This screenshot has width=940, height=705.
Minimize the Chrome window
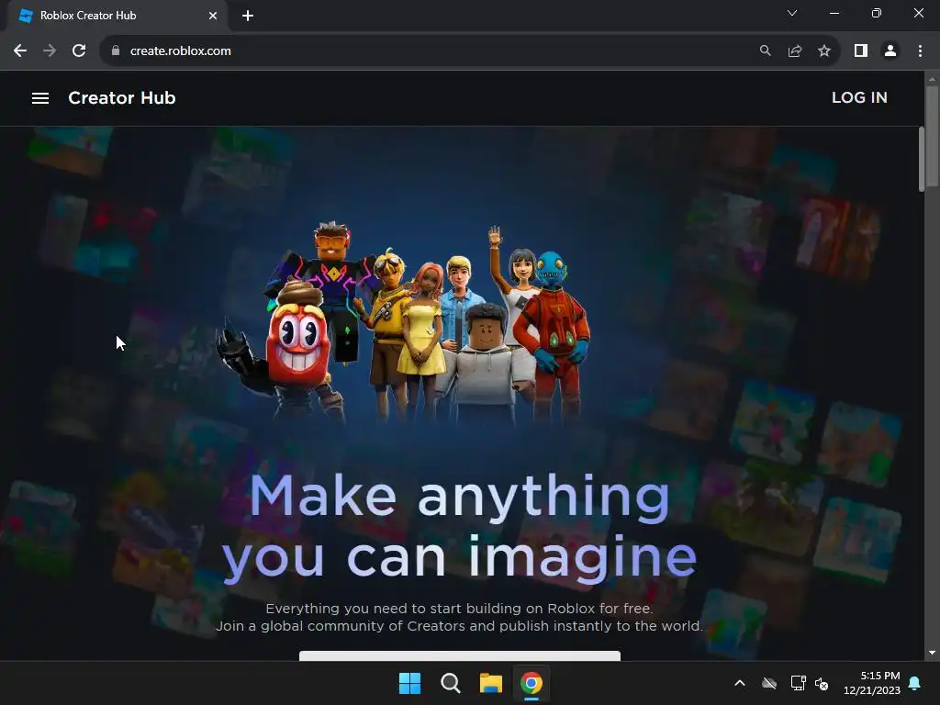click(x=834, y=13)
